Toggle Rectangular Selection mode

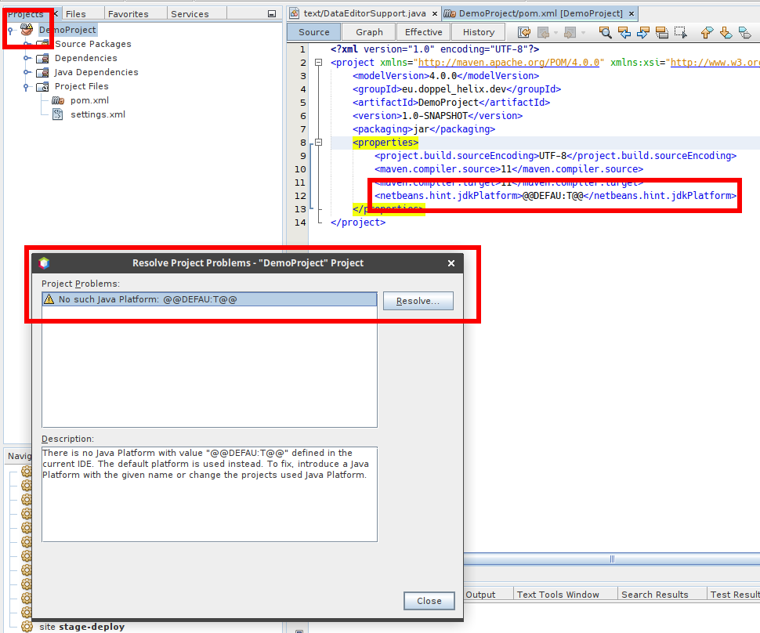pos(681,32)
